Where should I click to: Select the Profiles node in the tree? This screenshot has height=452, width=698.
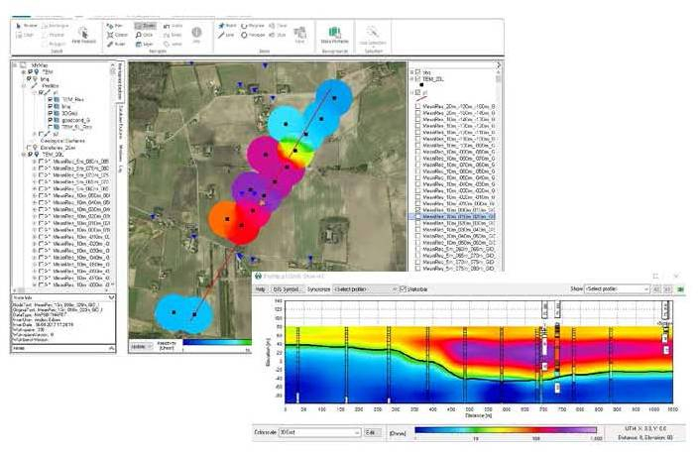click(51, 86)
